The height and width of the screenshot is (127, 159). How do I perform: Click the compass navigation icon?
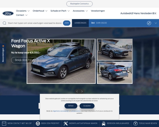(x=149, y=23)
